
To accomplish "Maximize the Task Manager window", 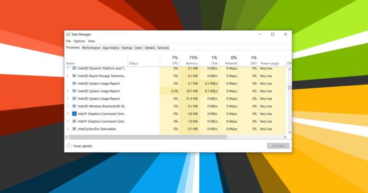I will (x=273, y=34).
